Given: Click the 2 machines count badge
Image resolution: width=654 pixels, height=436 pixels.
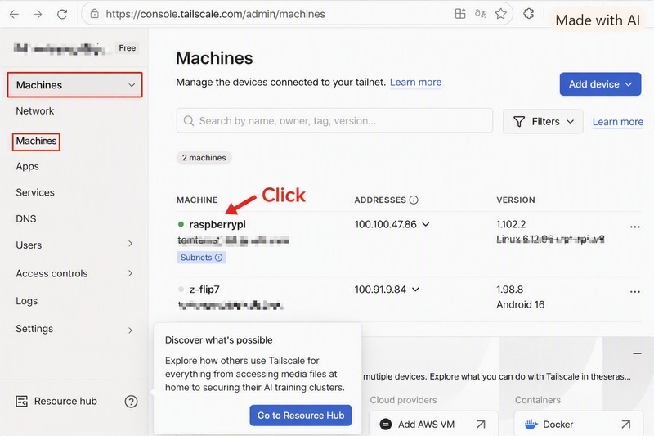Looking at the screenshot, I should (x=204, y=158).
